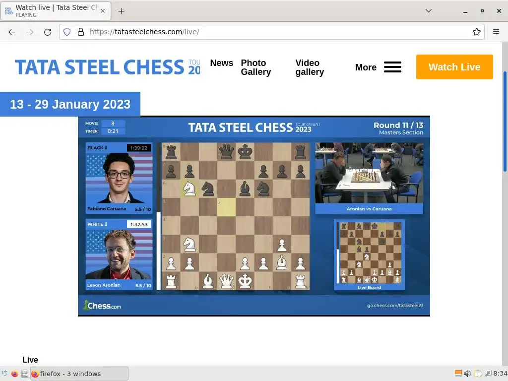Open the Video gallery page
This screenshot has height=381, width=508.
tap(310, 67)
